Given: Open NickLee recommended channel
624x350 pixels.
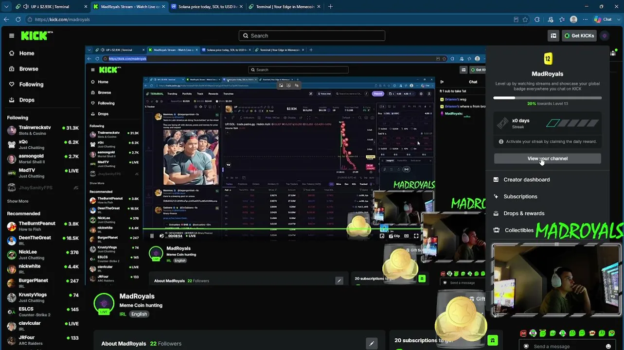Looking at the screenshot, I should click(x=43, y=255).
